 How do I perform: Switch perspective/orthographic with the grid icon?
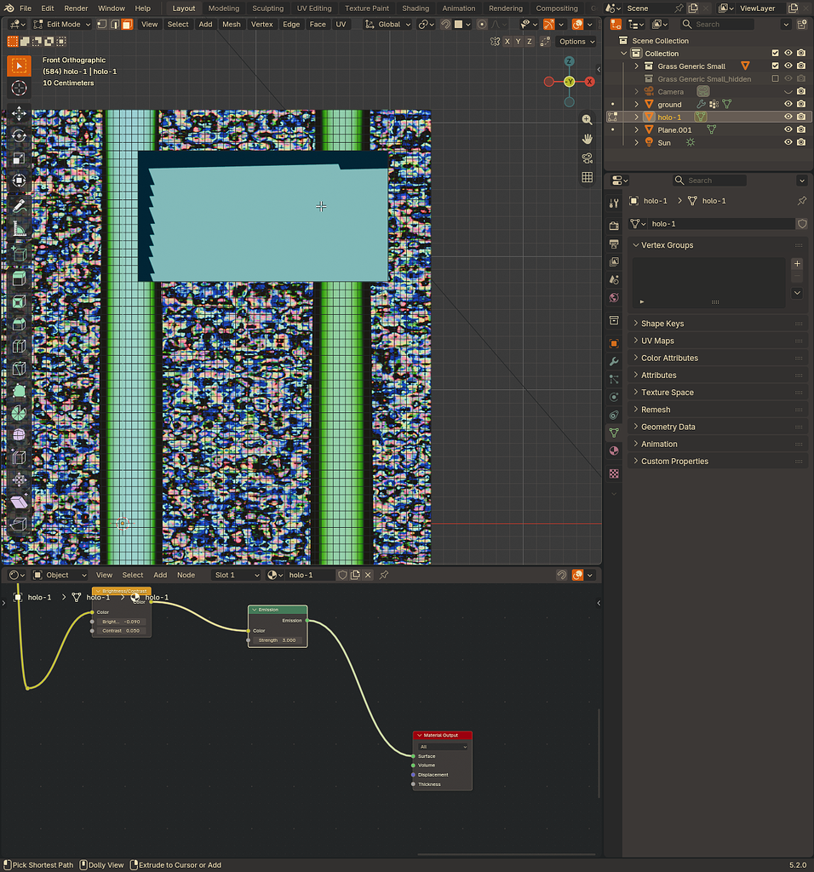pos(588,177)
